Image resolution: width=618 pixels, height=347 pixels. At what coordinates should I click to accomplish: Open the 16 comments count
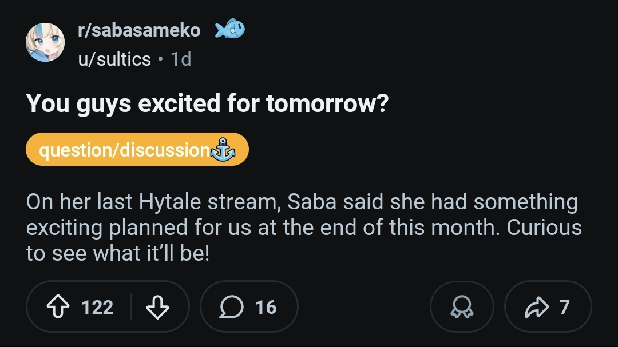(x=266, y=308)
